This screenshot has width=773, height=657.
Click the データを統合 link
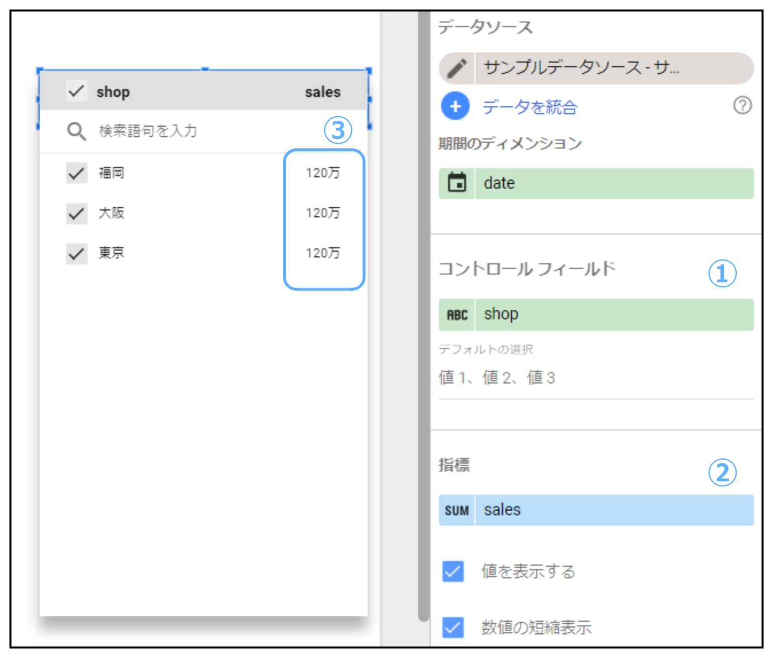click(x=529, y=107)
